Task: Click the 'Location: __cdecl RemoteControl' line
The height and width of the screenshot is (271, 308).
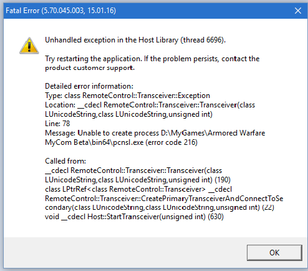Action: point(150,105)
